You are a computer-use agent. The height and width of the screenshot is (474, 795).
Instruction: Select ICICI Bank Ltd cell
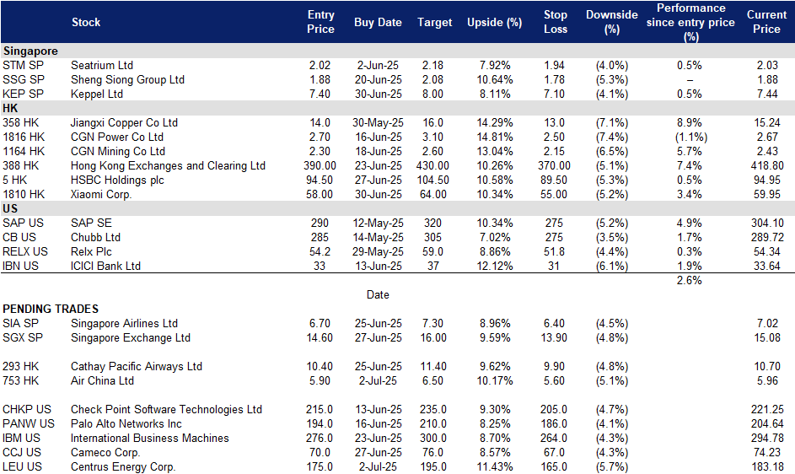tap(106, 266)
